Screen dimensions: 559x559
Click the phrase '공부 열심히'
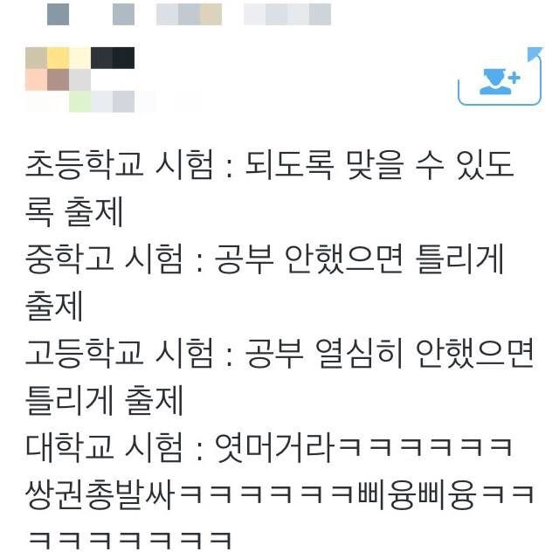coord(324,353)
